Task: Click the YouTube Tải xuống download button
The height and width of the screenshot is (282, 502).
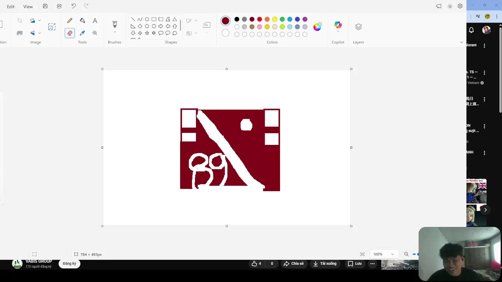Action: [x=325, y=264]
